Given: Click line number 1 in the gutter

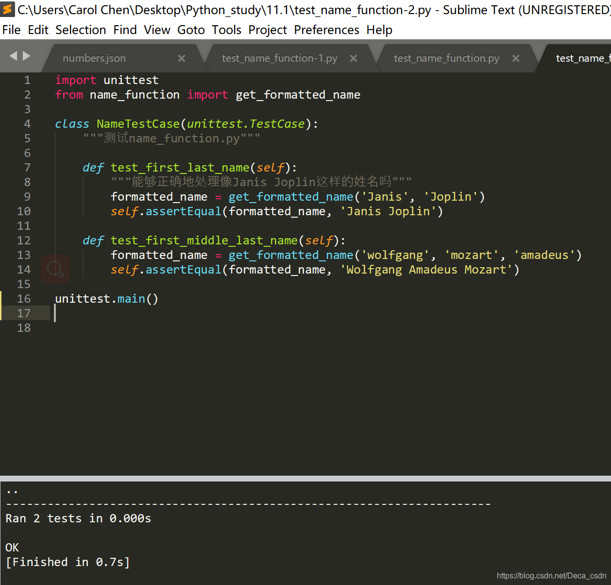Looking at the screenshot, I should click(x=27, y=80).
